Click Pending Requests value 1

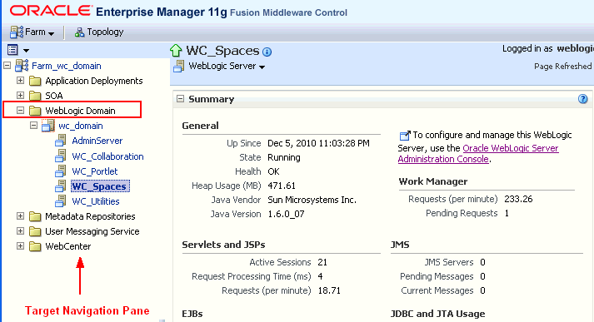(507, 213)
